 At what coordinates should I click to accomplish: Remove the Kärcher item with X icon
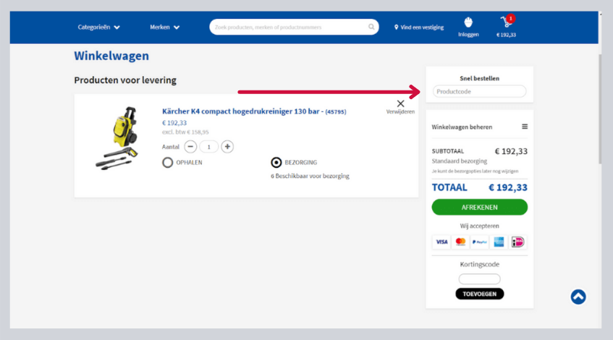click(400, 103)
